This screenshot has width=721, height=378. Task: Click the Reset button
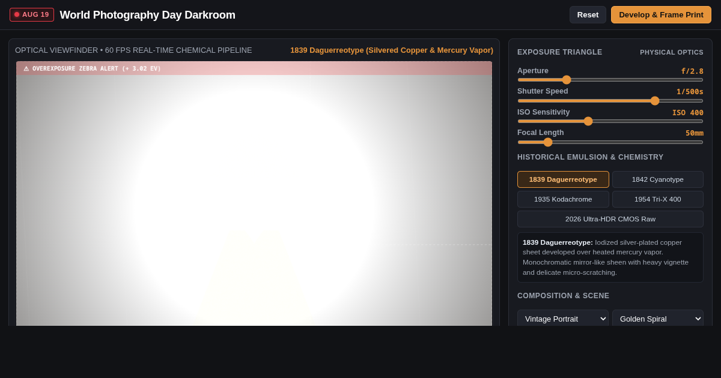pos(588,15)
